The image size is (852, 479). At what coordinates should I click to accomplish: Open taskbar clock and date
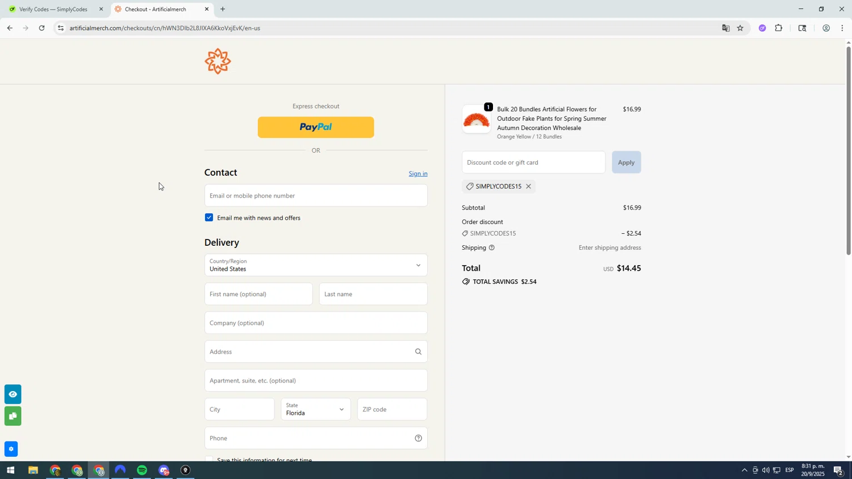(813, 470)
